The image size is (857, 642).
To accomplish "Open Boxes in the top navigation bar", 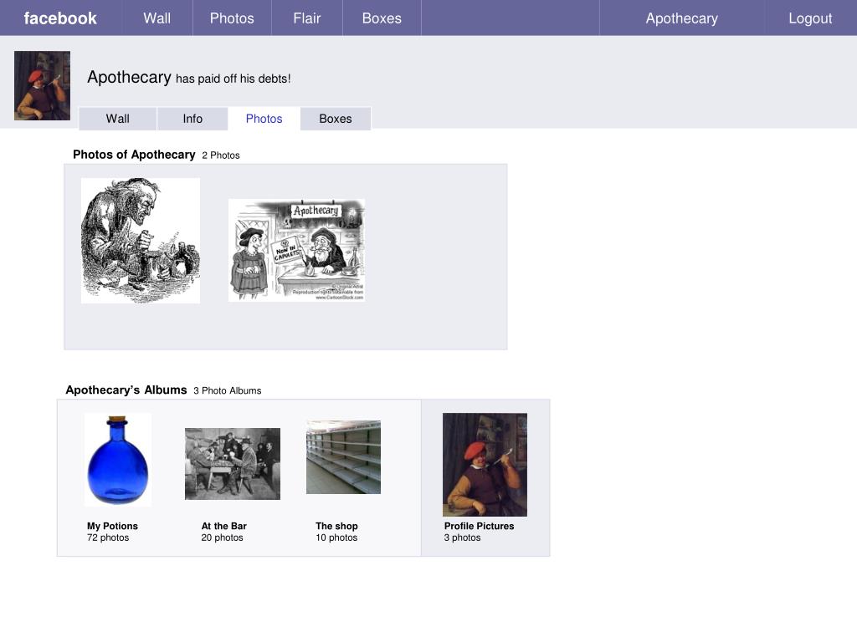I will 382,18.
